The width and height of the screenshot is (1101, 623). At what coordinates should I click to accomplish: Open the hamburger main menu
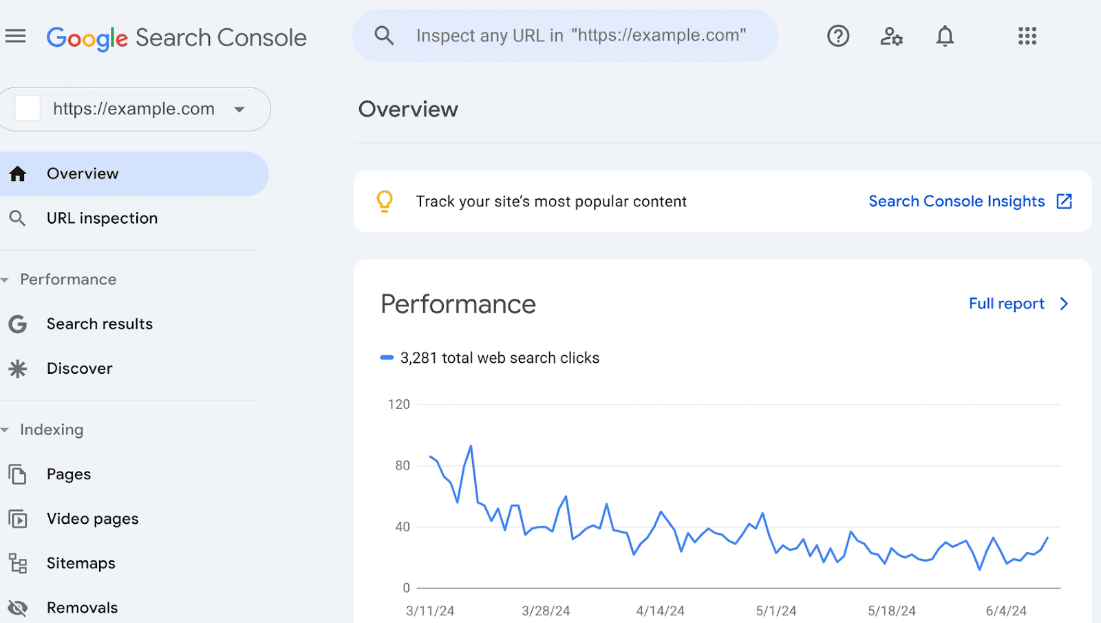[x=15, y=36]
